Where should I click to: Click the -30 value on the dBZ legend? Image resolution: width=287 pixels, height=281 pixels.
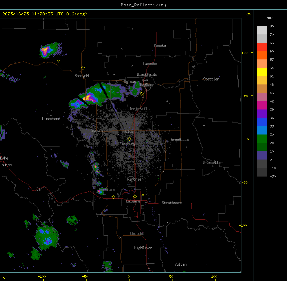(x=273, y=176)
